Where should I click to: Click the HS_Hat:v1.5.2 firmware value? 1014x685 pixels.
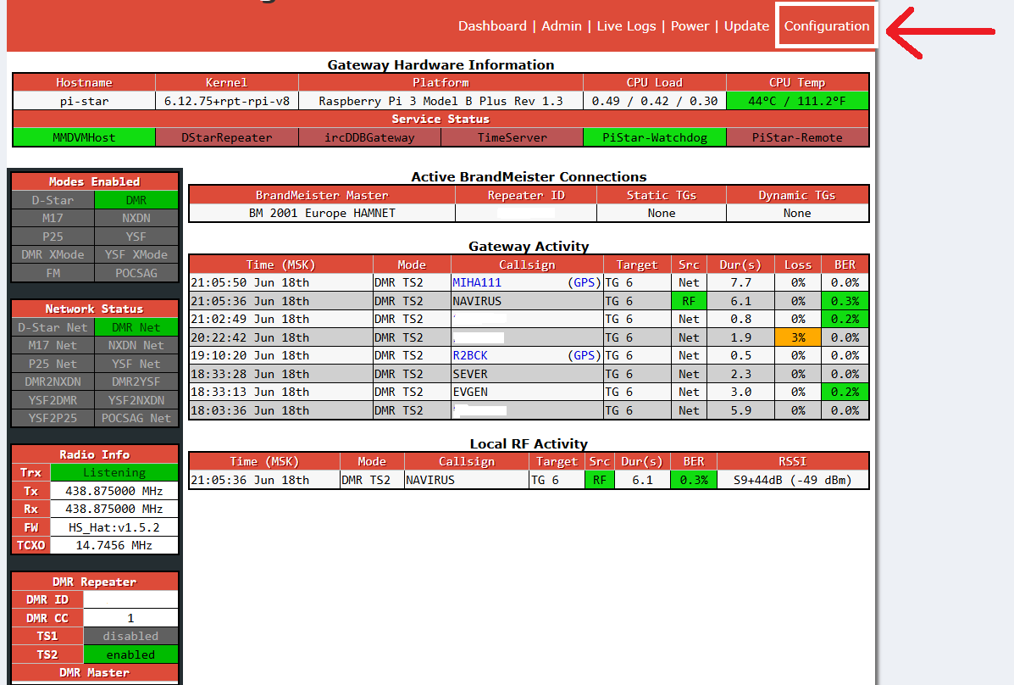(x=114, y=527)
